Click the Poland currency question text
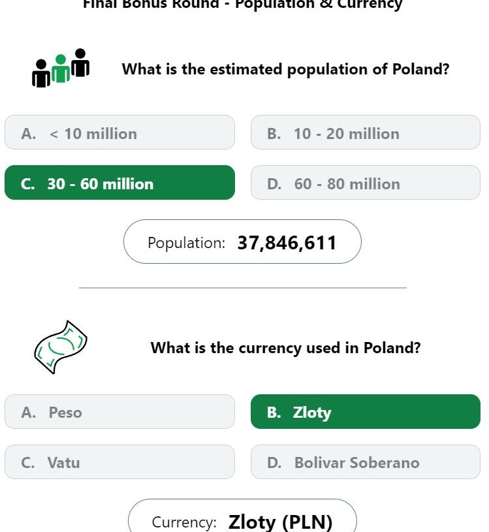 coord(285,348)
